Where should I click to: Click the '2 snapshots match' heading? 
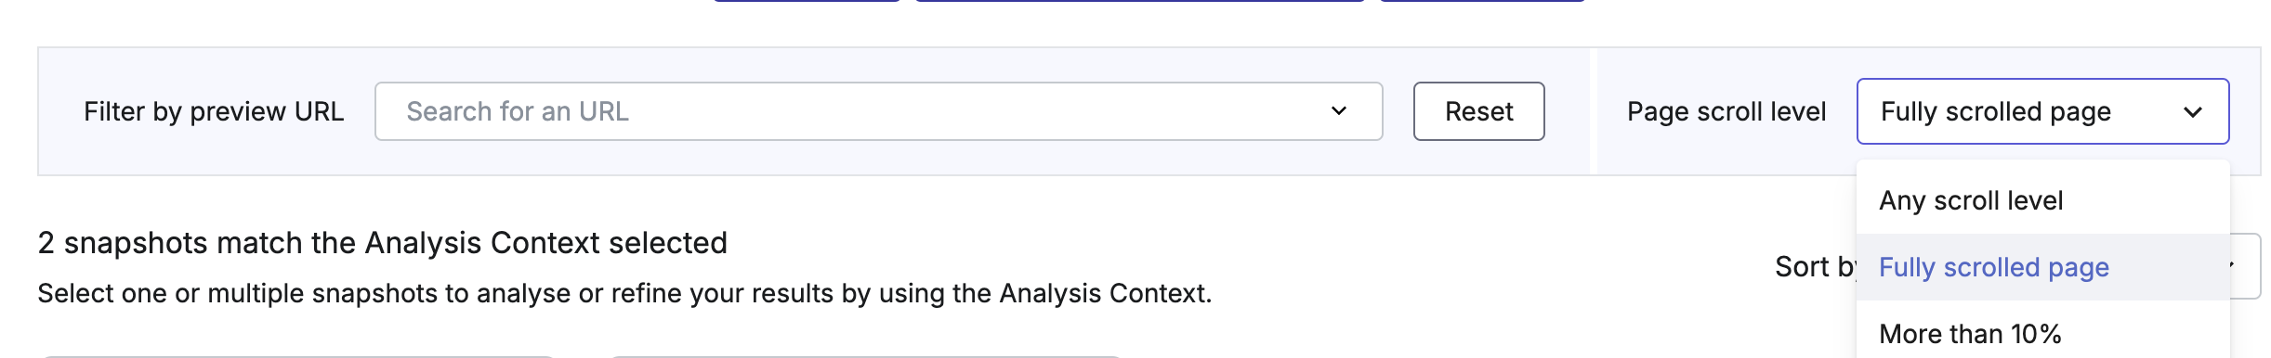382,243
